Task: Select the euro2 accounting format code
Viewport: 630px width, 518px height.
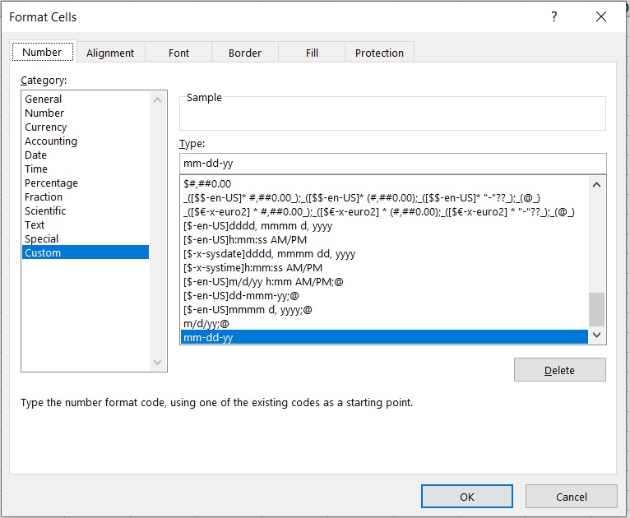Action: (x=384, y=211)
